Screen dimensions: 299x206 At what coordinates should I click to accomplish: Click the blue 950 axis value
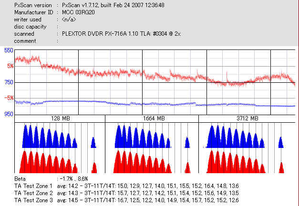(9, 114)
